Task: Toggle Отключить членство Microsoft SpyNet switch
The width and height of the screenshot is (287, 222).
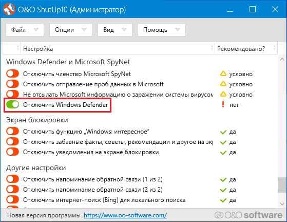Action: 12,74
